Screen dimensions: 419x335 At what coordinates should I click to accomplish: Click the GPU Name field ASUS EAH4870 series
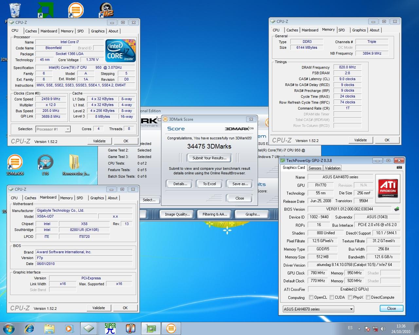tap(340, 177)
